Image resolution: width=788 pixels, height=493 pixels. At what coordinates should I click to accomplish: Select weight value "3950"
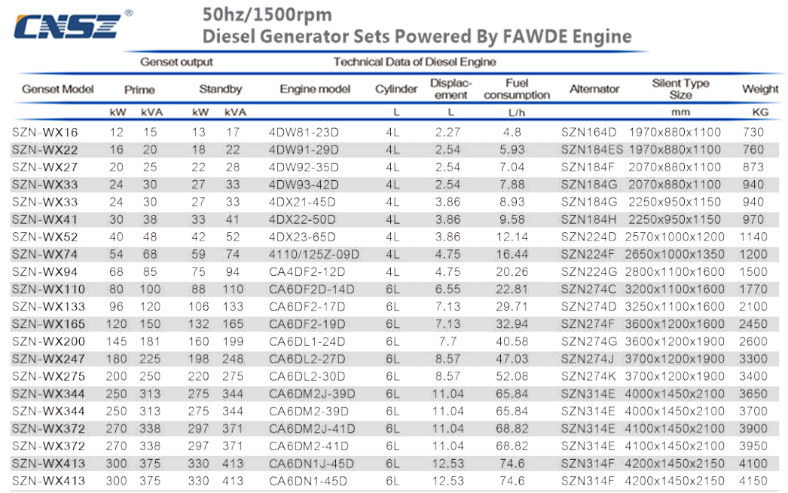coord(753,446)
